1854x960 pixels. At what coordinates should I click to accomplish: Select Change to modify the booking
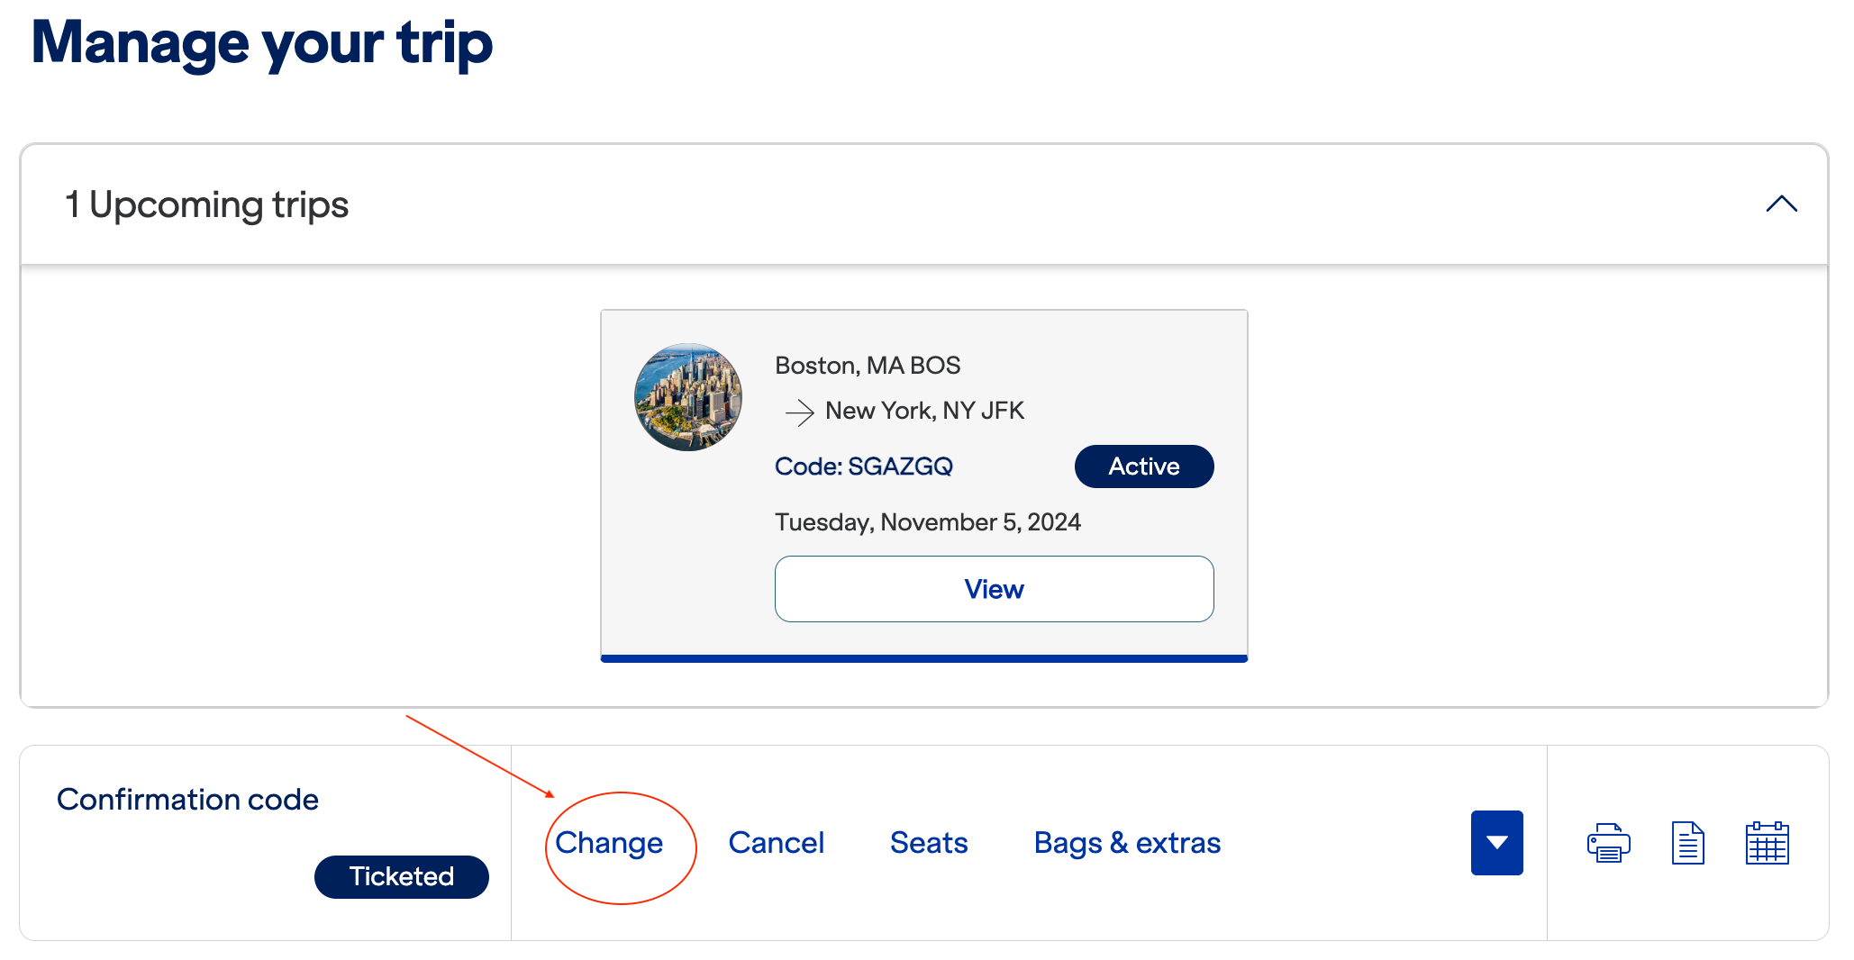pyautogui.click(x=609, y=843)
